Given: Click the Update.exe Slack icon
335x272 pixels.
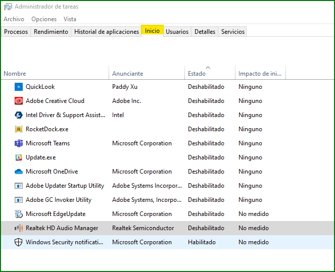Looking at the screenshot, I should 19,157.
